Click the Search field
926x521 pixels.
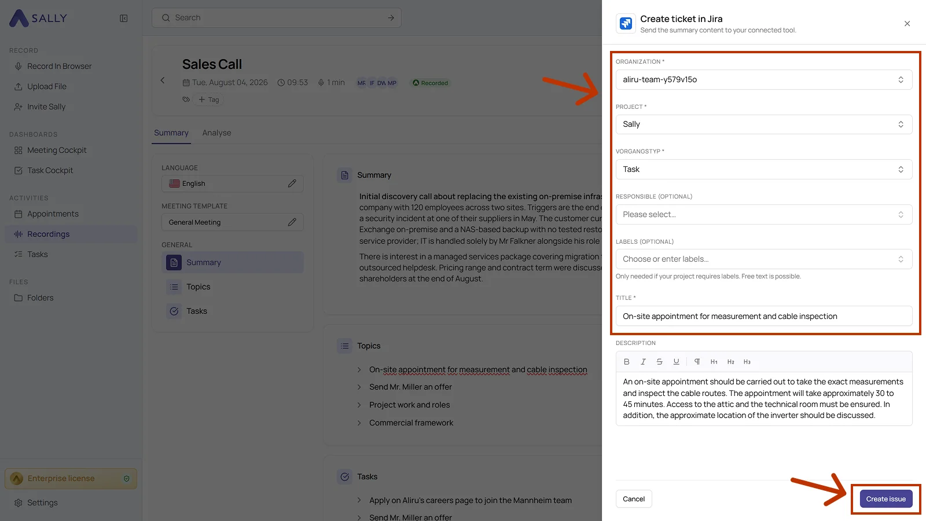(x=276, y=18)
